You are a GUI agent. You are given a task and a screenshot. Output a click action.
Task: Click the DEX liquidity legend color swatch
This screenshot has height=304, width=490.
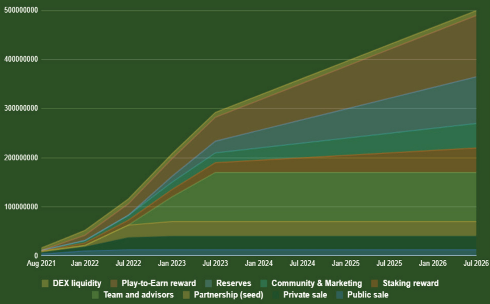click(x=45, y=283)
